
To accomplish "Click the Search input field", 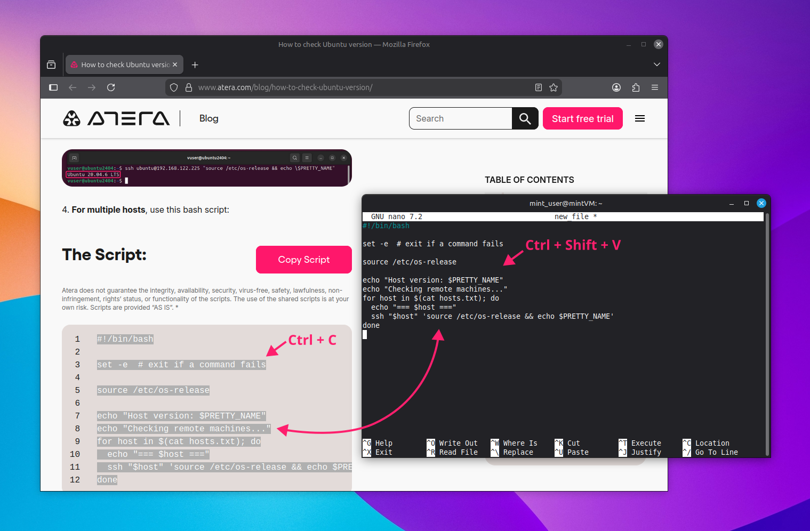I will tap(461, 118).
